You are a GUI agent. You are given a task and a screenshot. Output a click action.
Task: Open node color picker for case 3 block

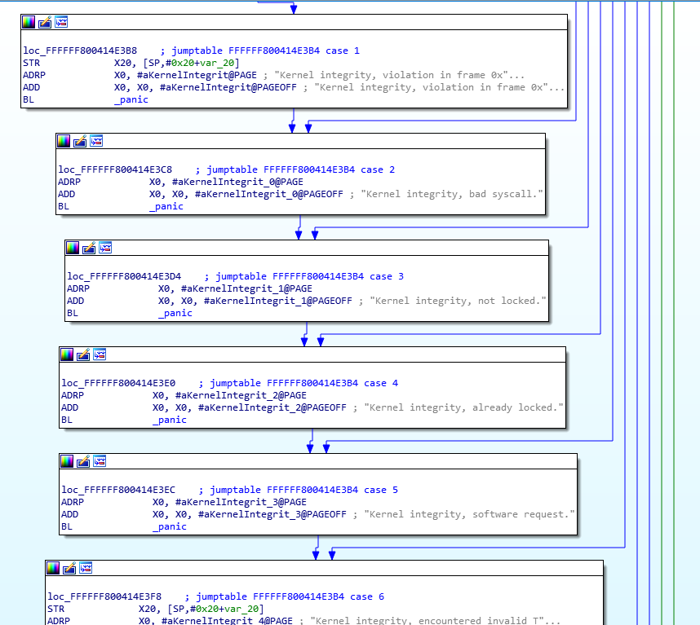coord(73,248)
